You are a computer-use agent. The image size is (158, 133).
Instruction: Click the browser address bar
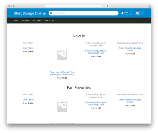75,6
